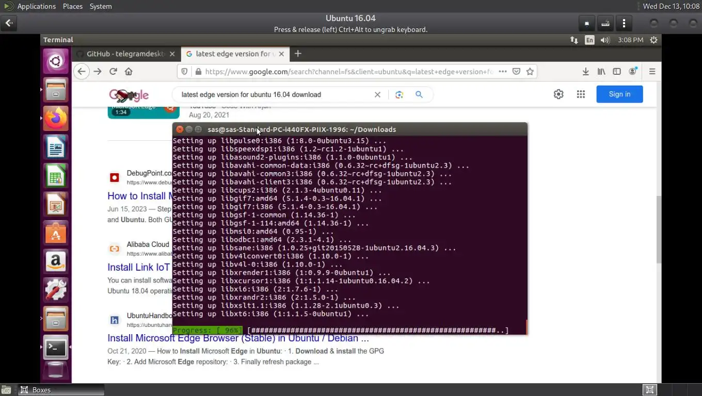Open the Boxes three-dot menu
This screenshot has height=396, width=702.
pos(624,23)
